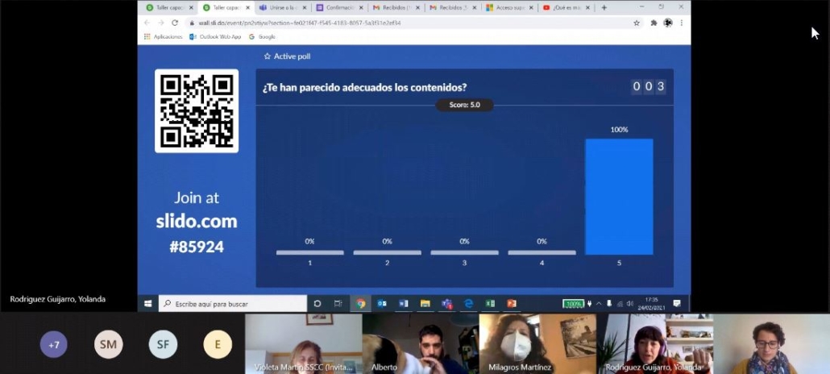The height and width of the screenshot is (374, 830).
Task: Click the rating 5 bar in the poll
Action: point(619,196)
